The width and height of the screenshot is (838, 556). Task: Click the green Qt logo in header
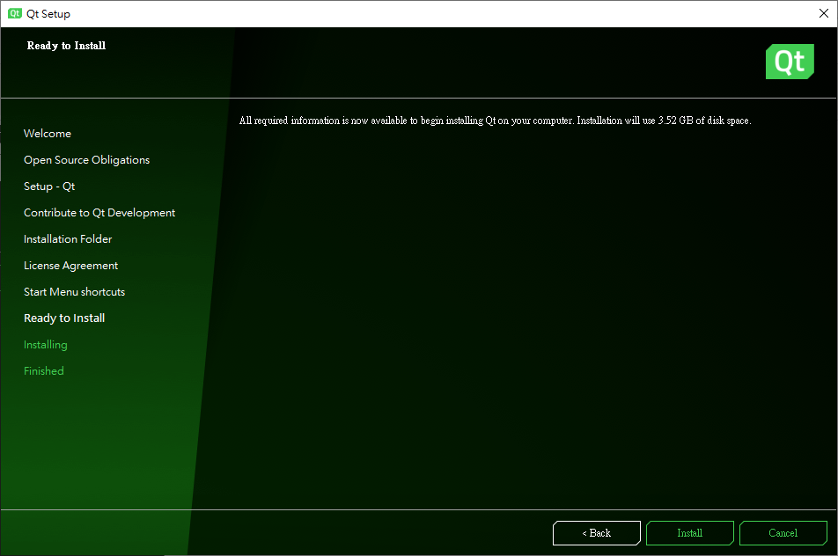pos(790,62)
